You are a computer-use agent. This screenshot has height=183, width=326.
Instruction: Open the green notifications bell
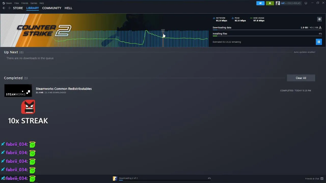tap(270, 3)
